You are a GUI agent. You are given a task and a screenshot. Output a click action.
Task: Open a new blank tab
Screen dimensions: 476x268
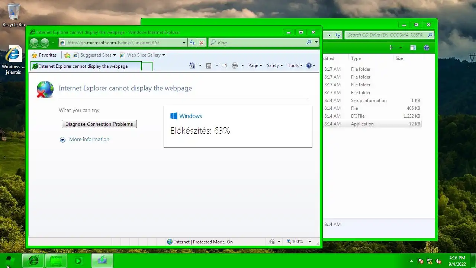point(147,66)
